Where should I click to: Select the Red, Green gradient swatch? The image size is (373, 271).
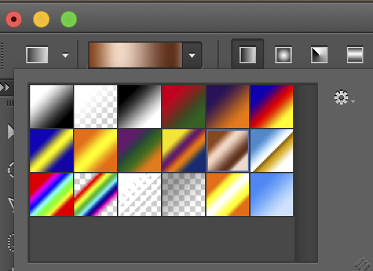(x=184, y=107)
